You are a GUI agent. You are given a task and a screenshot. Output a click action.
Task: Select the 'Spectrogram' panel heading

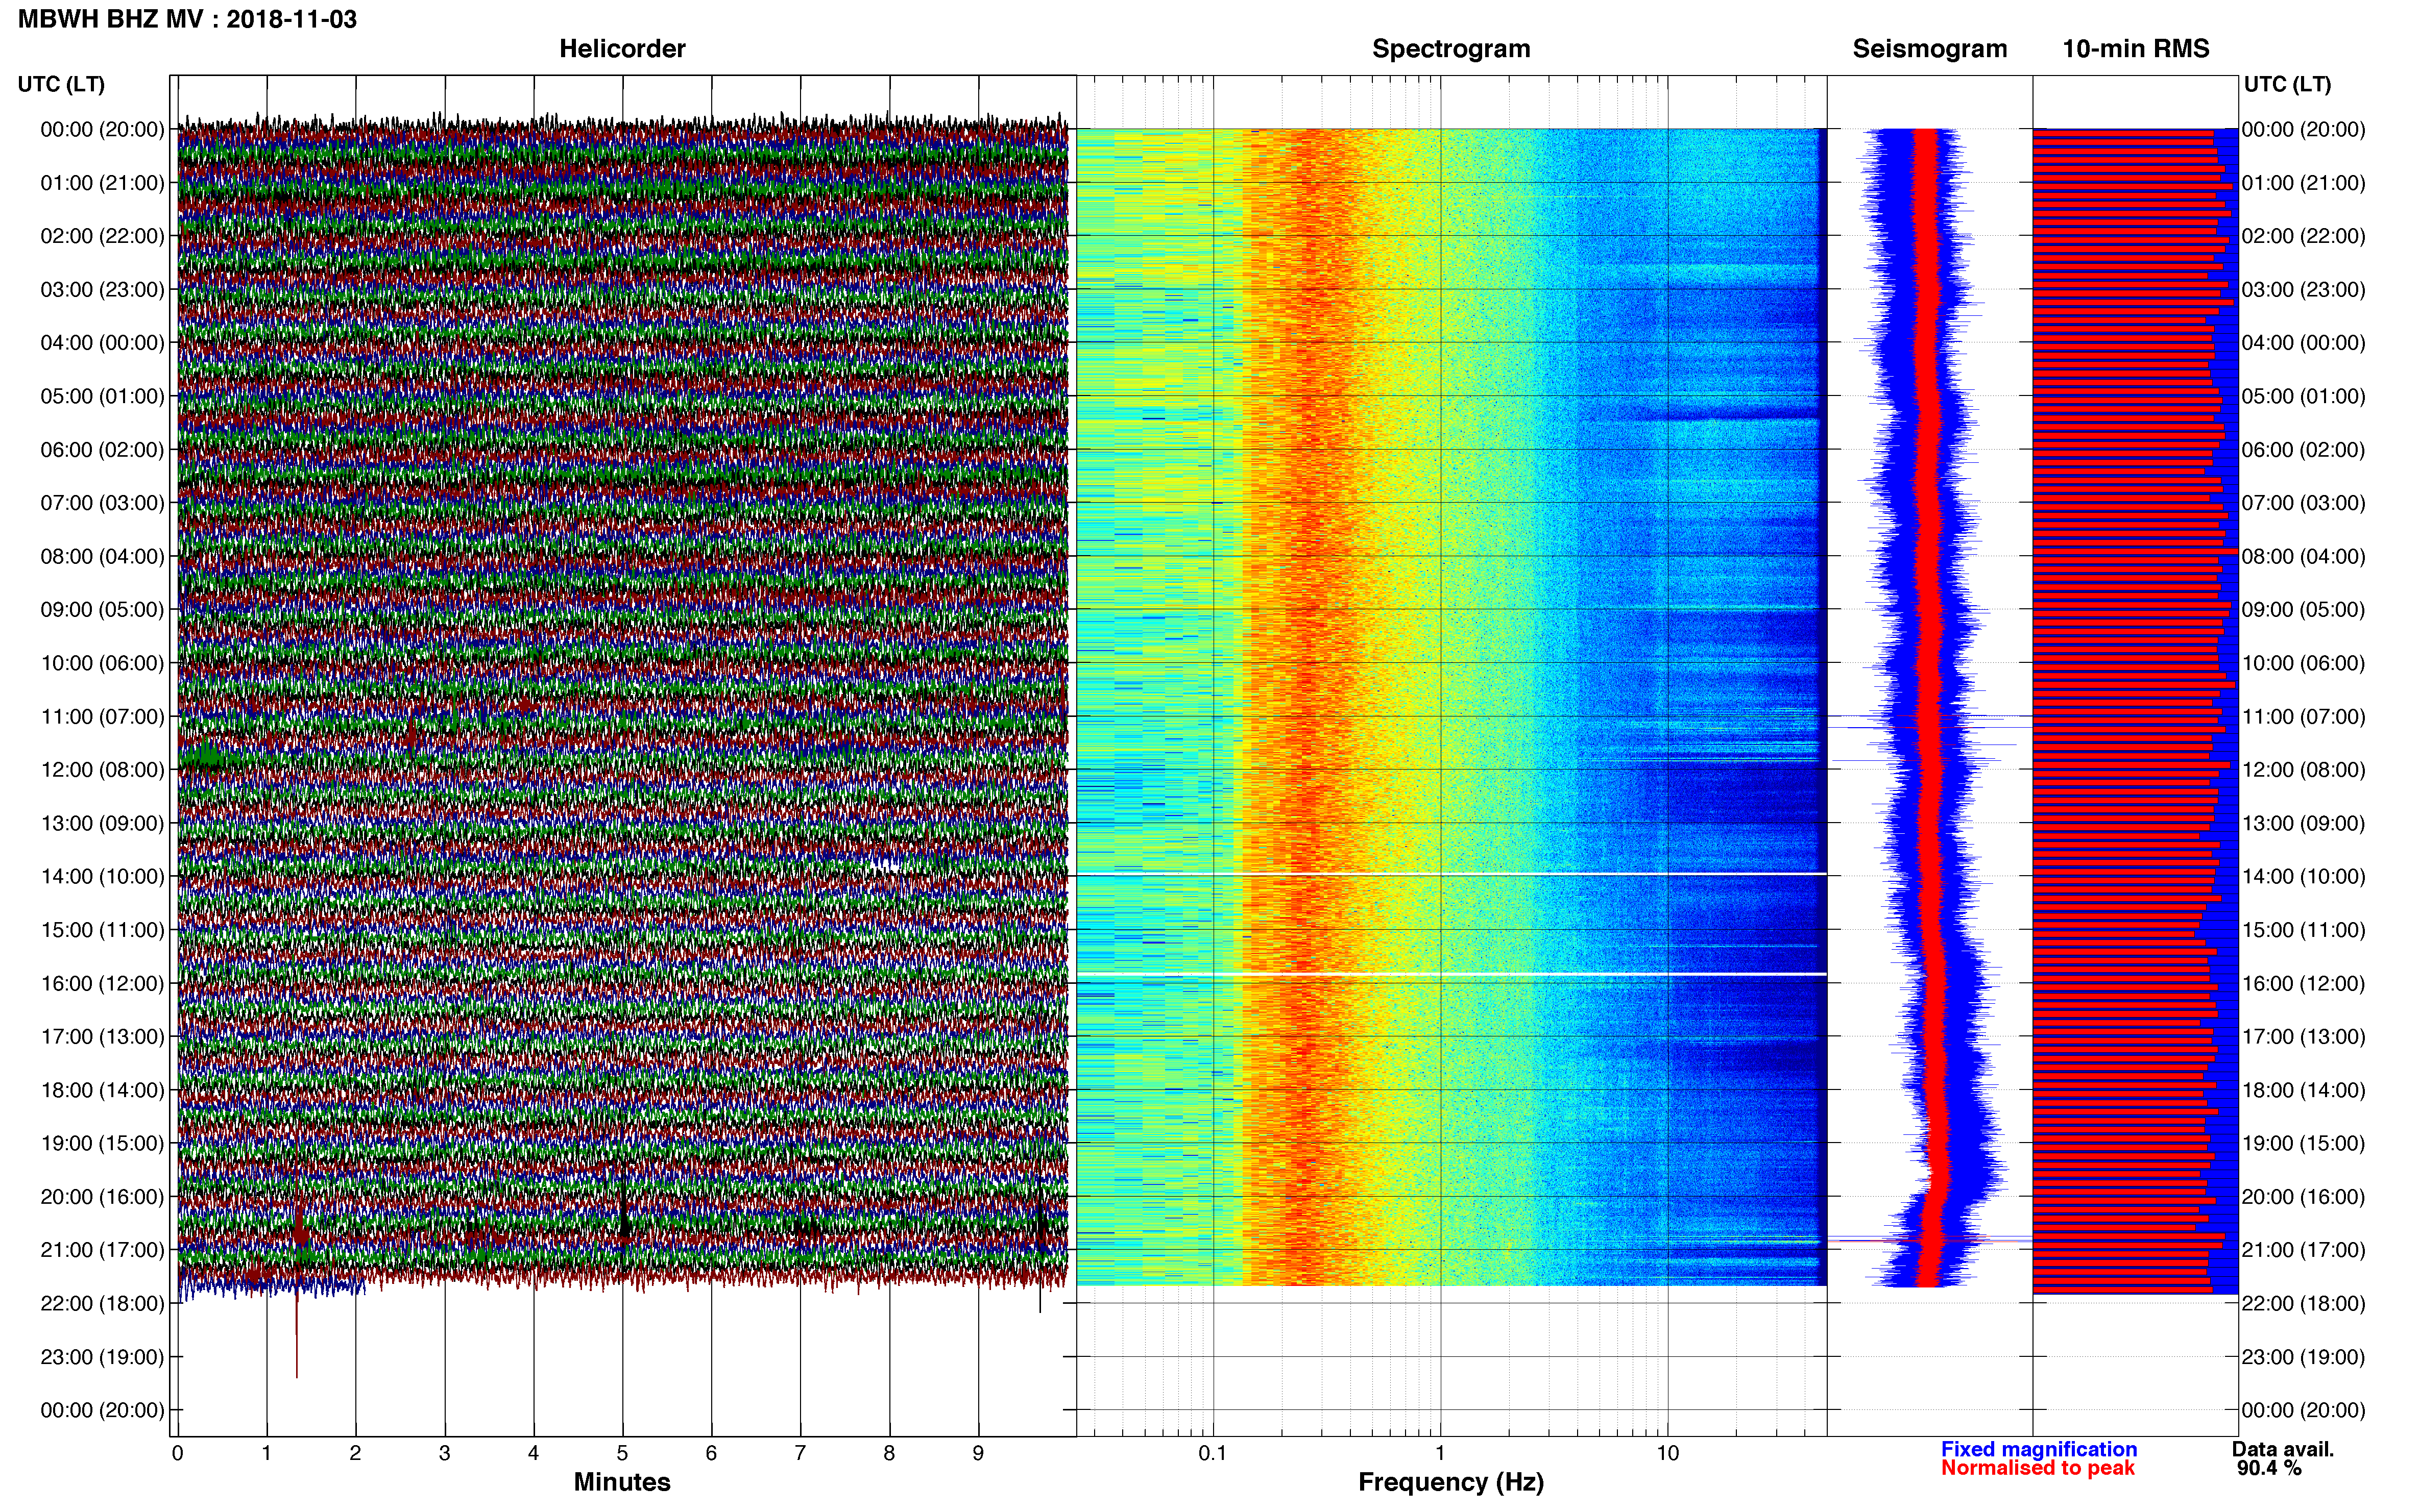[1450, 49]
